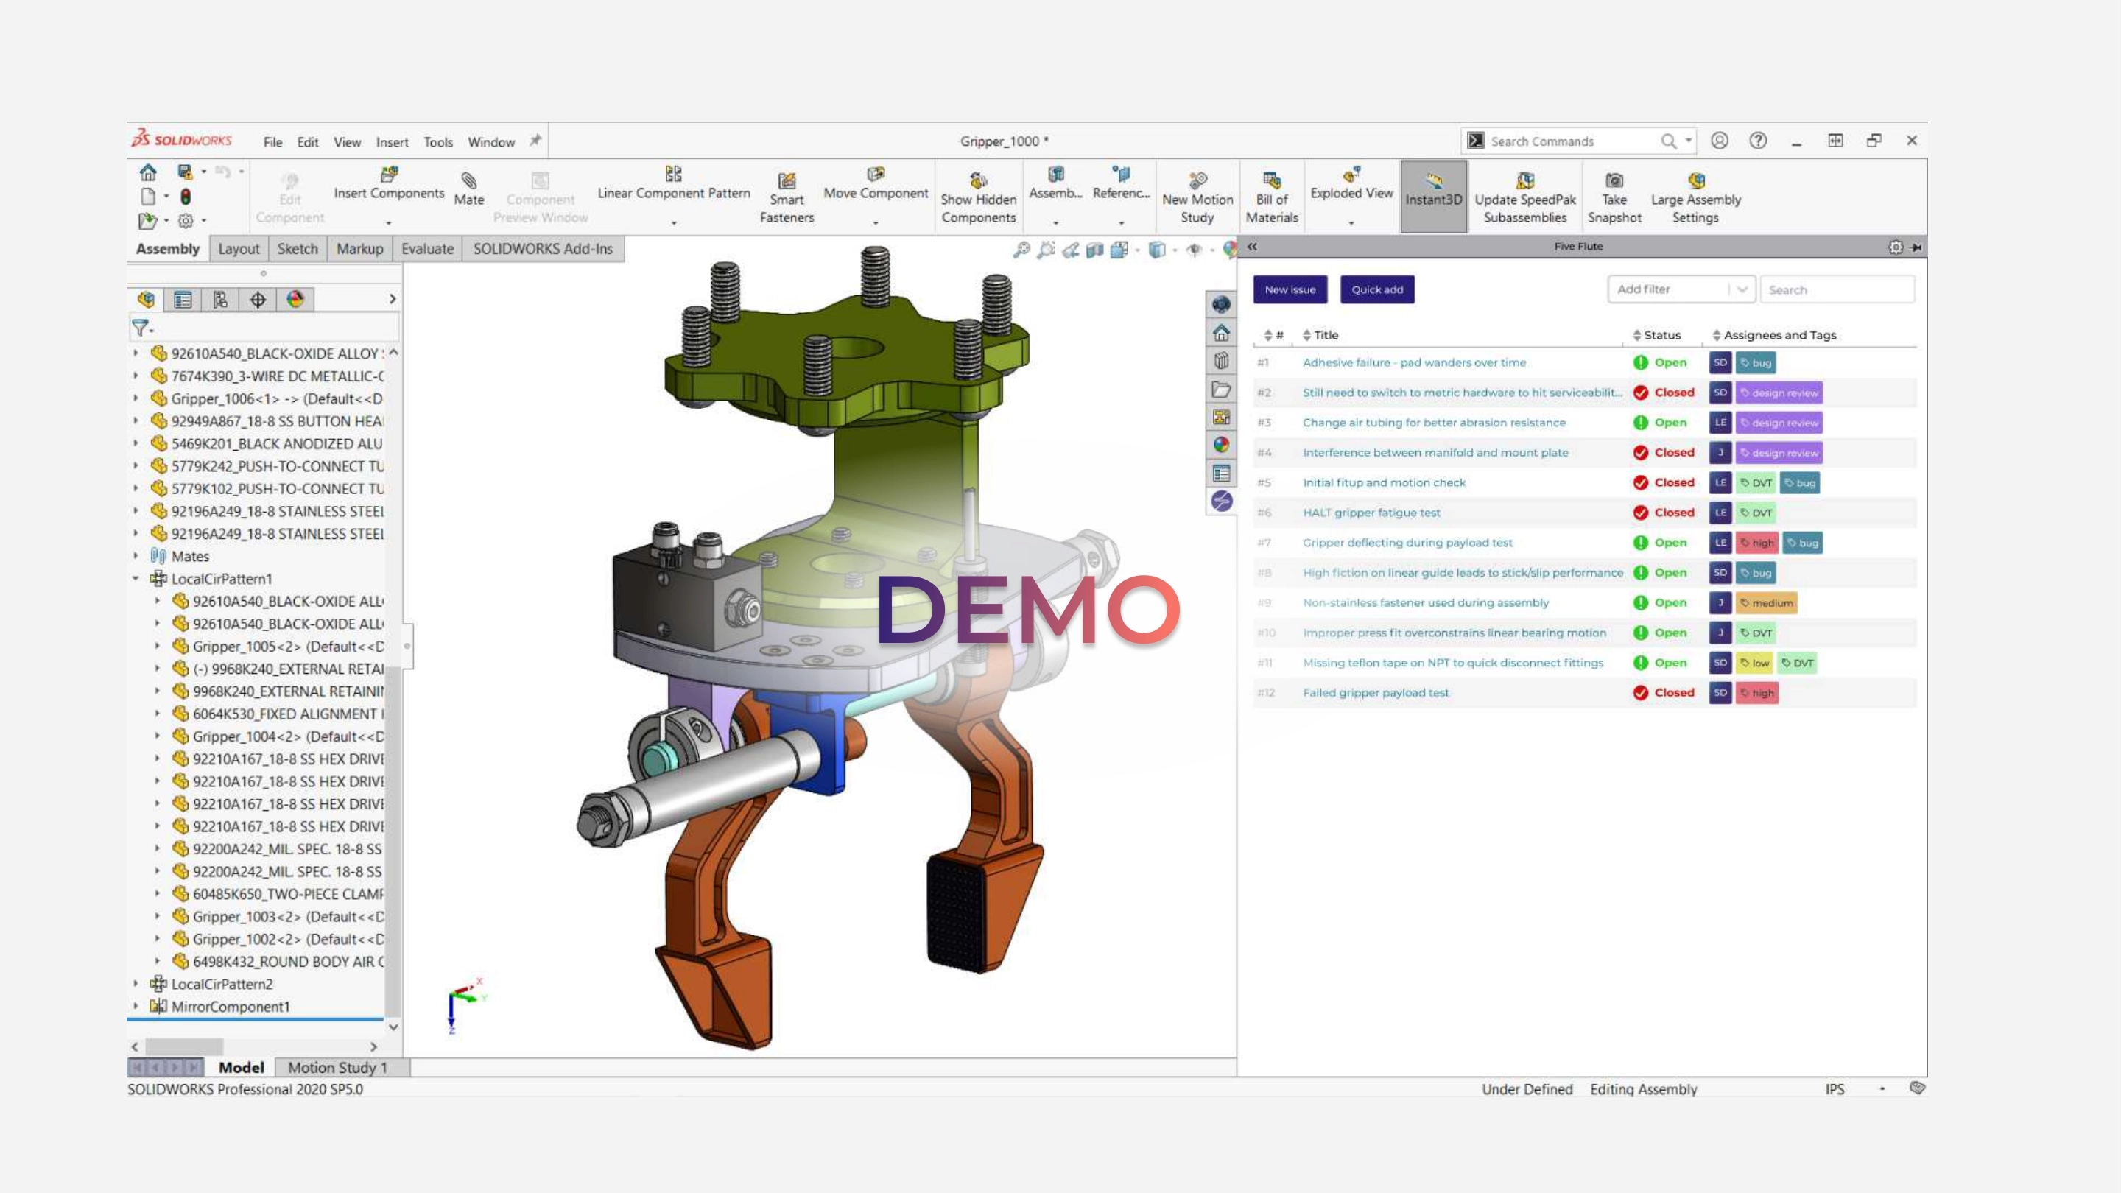This screenshot has height=1193, width=2121.
Task: Toggle the Instant3D button
Action: [1433, 196]
